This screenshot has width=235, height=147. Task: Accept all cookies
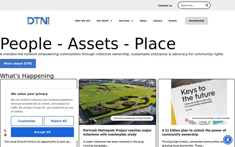pos(42,132)
